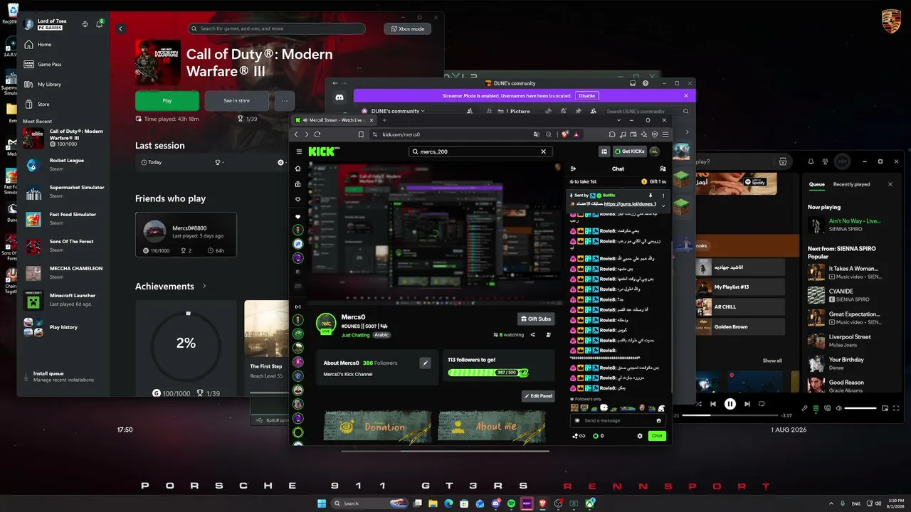Open Xbox app notifications bell
Viewport: 911px width, 512px height.
(100, 24)
